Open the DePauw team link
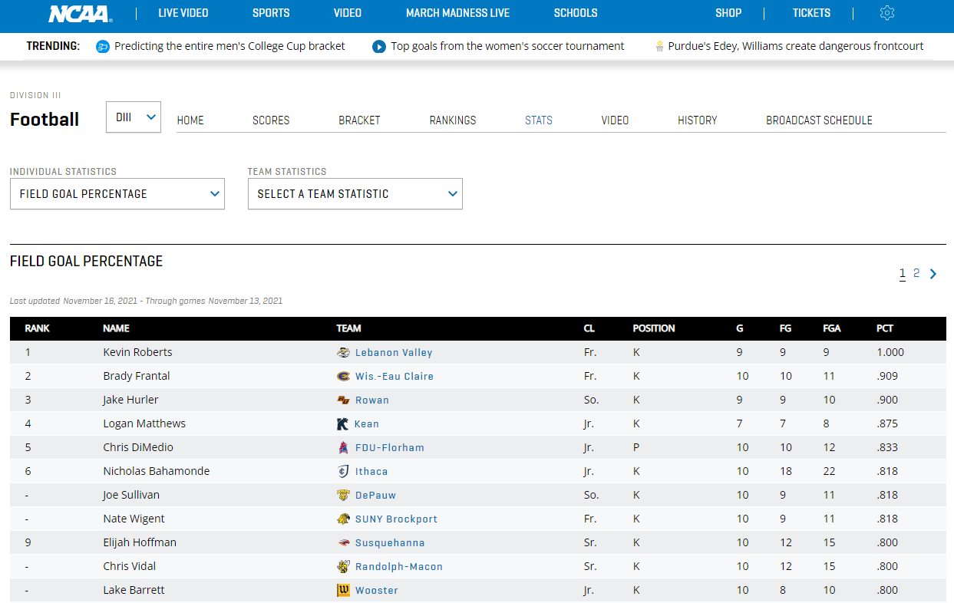Image resolution: width=954 pixels, height=603 pixels. coord(376,496)
